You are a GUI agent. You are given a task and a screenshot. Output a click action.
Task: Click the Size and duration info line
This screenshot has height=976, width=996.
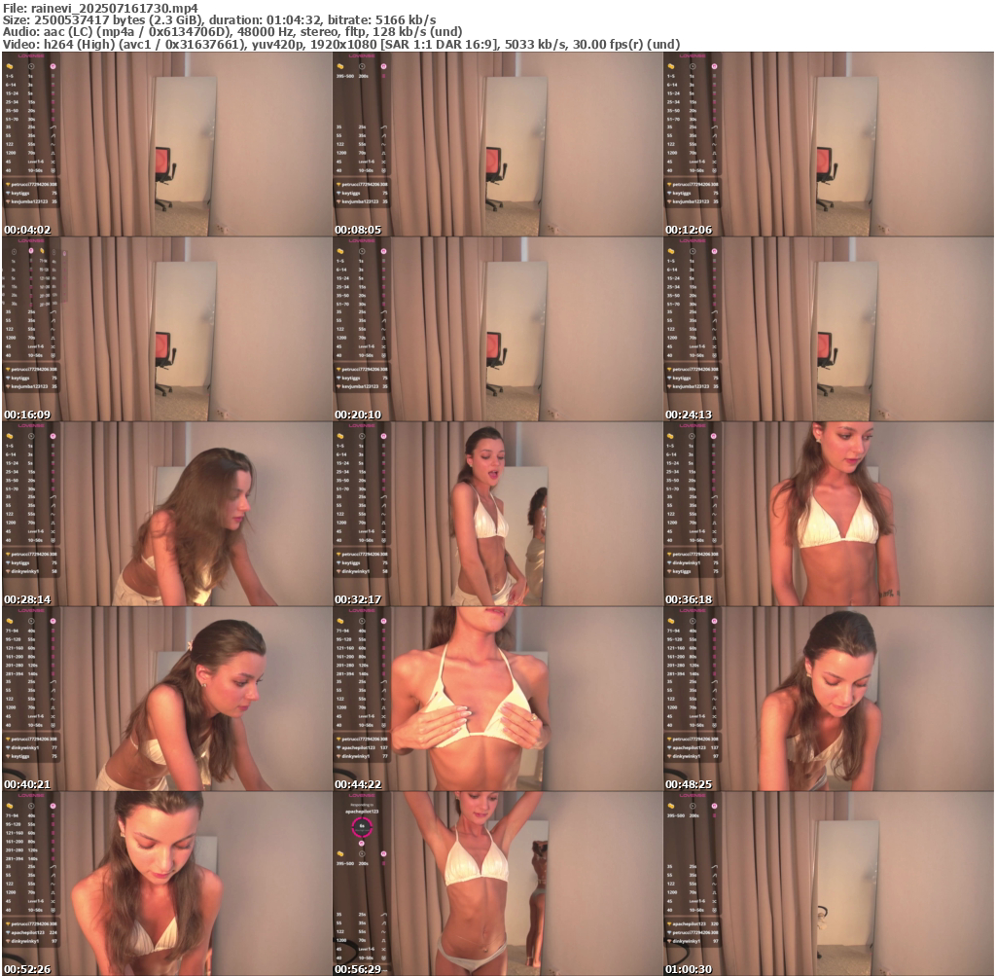point(219,19)
